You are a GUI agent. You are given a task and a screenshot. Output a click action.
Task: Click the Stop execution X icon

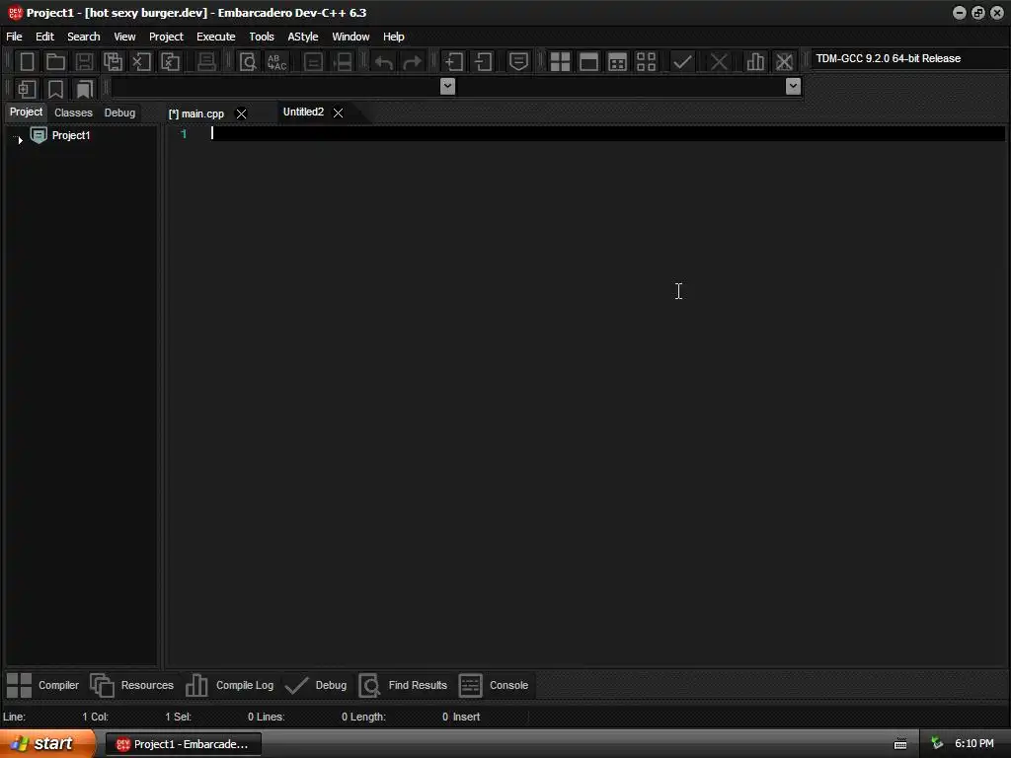719,62
